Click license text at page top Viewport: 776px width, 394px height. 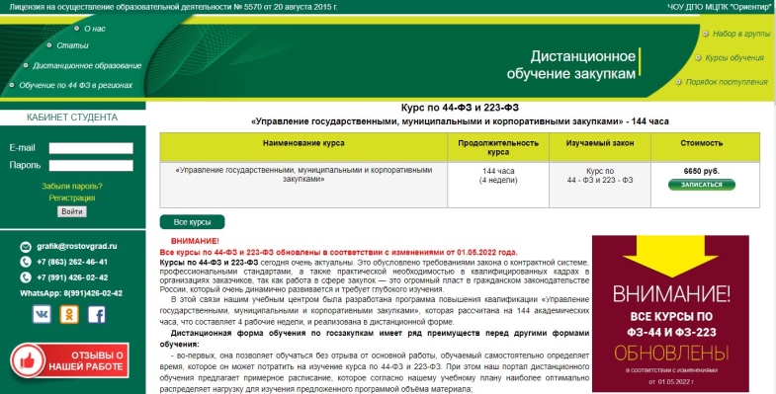point(173,7)
